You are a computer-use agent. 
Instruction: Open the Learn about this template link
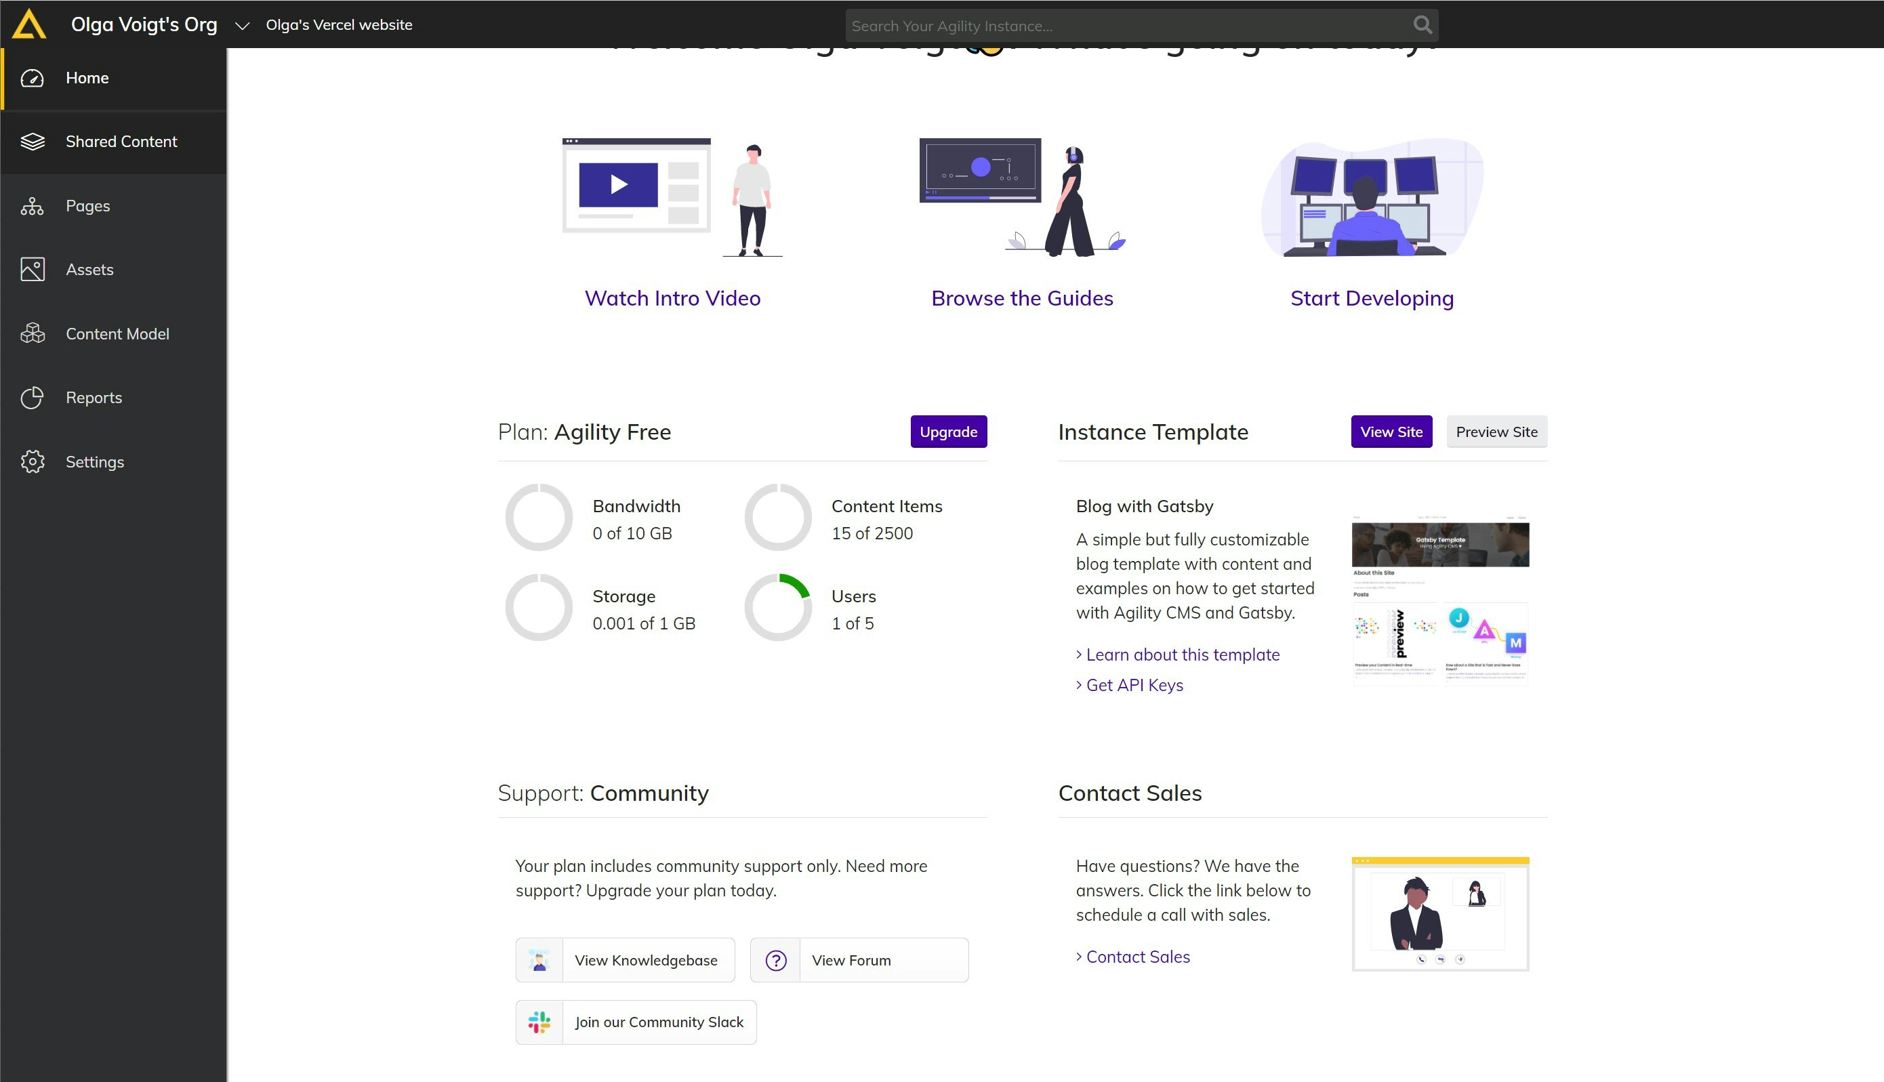coord(1183,654)
